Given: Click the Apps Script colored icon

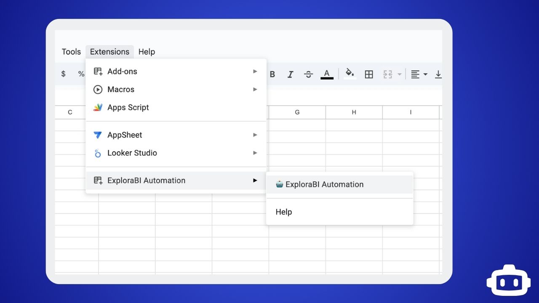Looking at the screenshot, I should coord(98,107).
